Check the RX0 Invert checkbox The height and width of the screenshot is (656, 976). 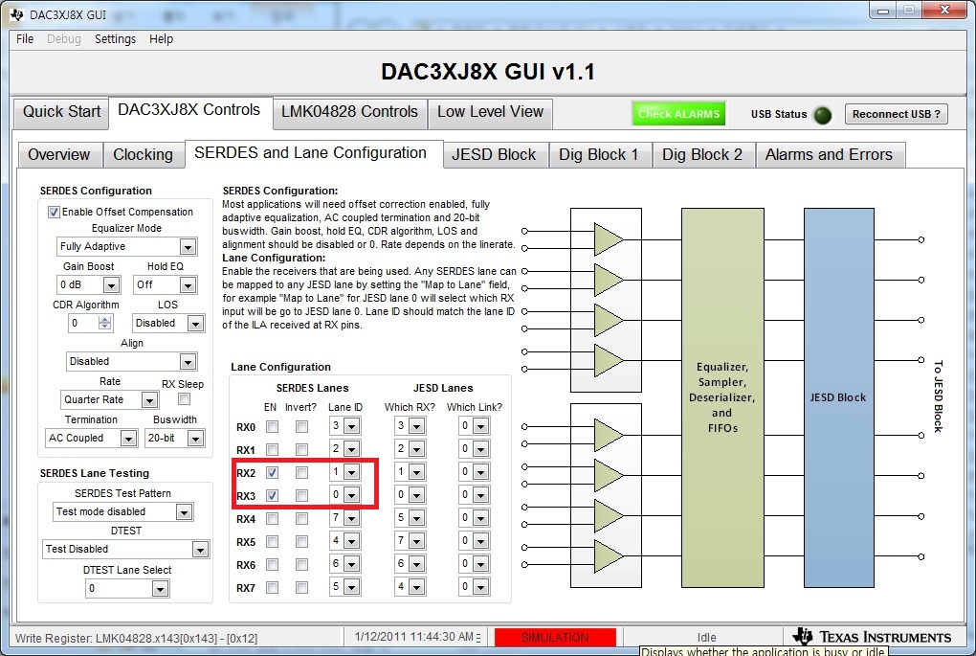pyautogui.click(x=301, y=427)
